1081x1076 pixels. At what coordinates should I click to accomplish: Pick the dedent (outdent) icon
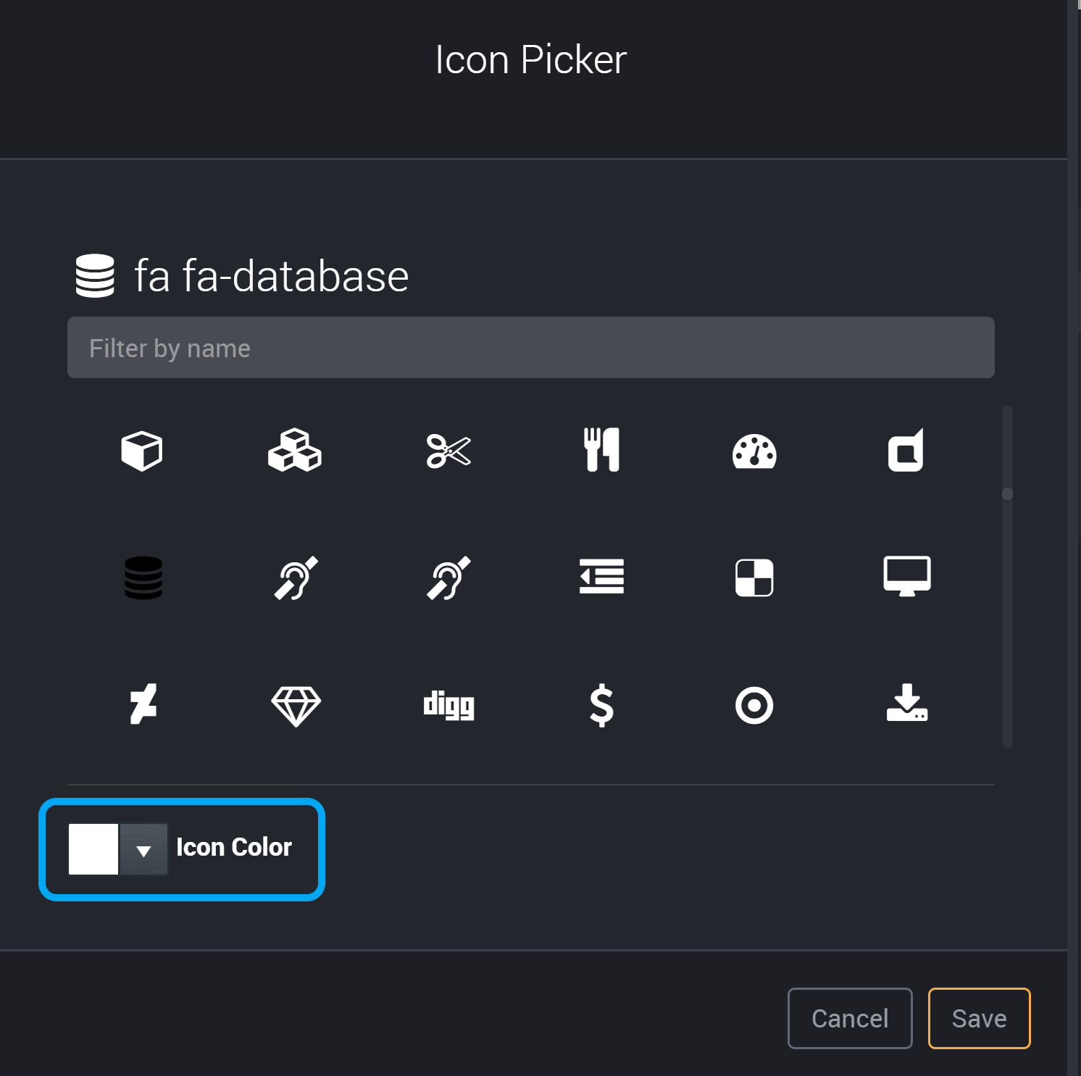601,576
